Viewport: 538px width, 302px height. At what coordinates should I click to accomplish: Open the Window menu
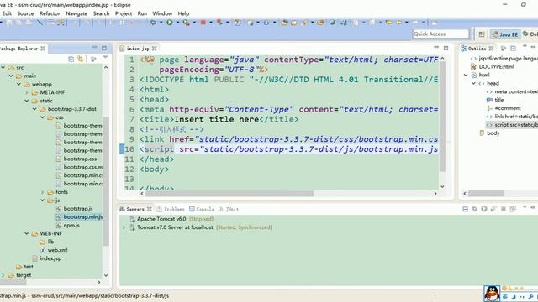tap(162, 13)
